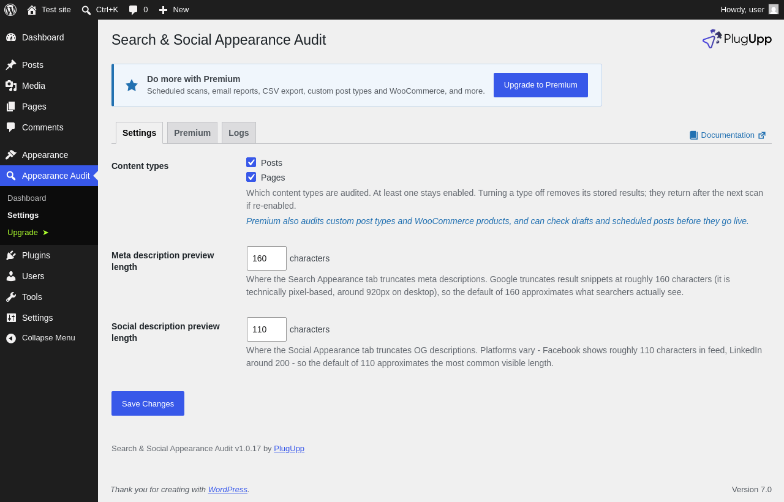Click the Tools menu label

tap(32, 297)
